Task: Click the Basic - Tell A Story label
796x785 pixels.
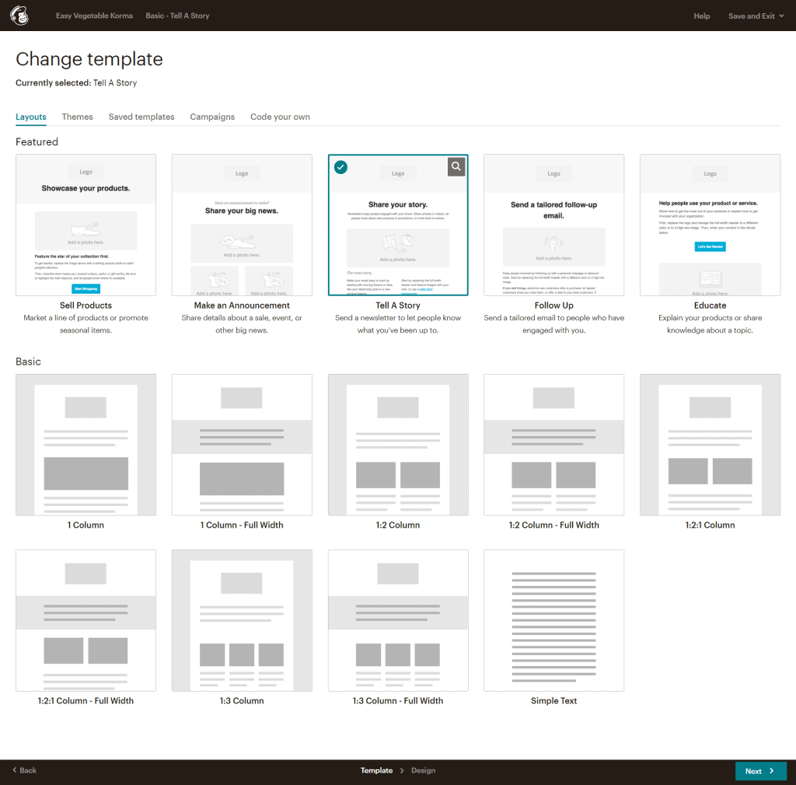Action: 177,16
